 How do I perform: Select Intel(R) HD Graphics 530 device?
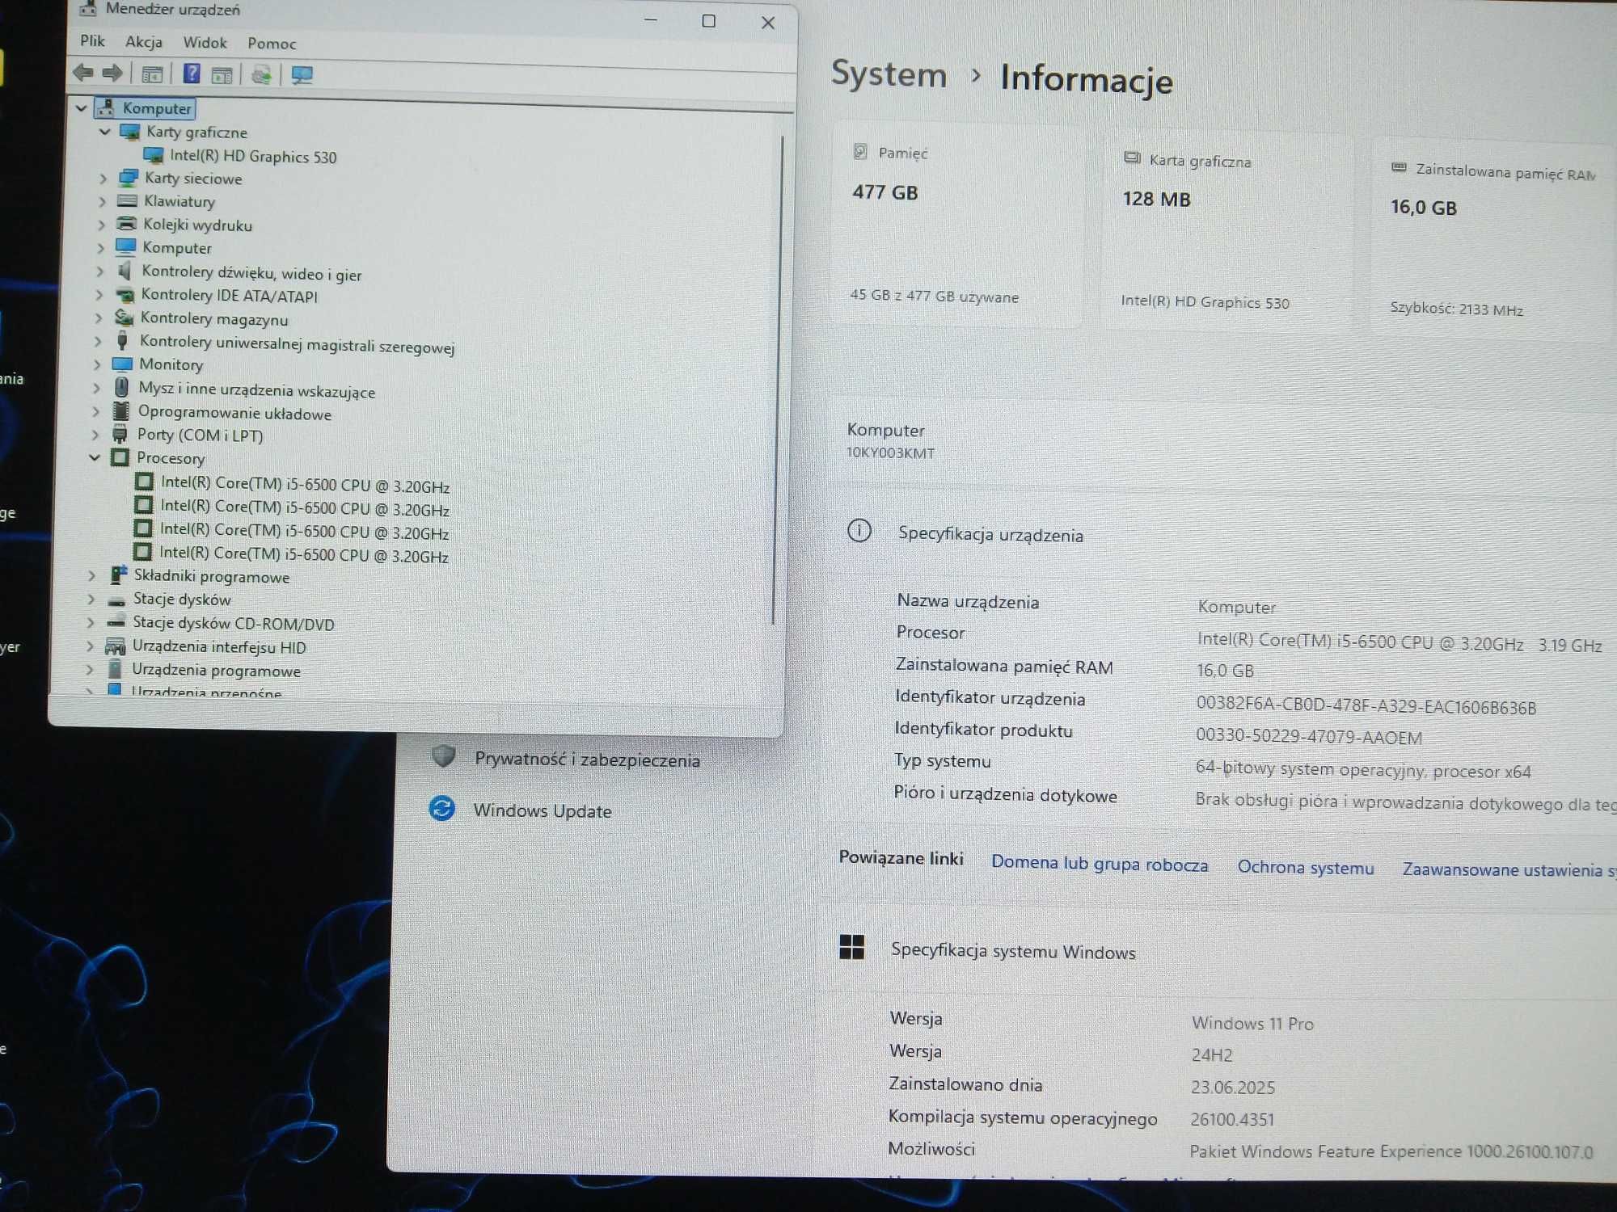click(x=253, y=156)
